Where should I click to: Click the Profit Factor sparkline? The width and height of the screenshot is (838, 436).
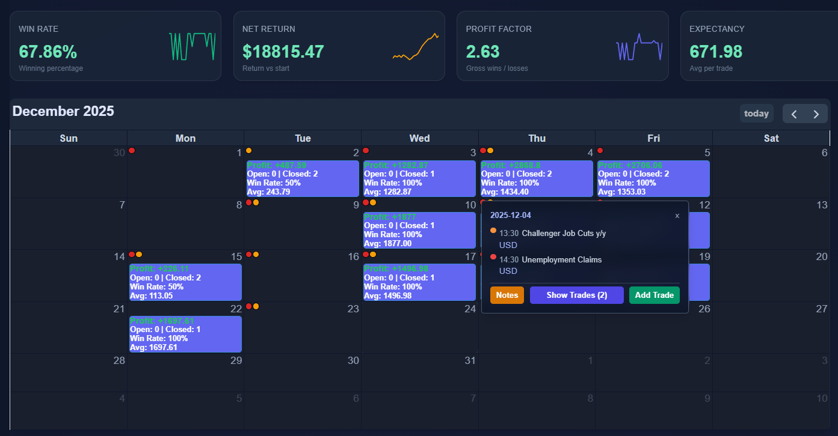[639, 46]
